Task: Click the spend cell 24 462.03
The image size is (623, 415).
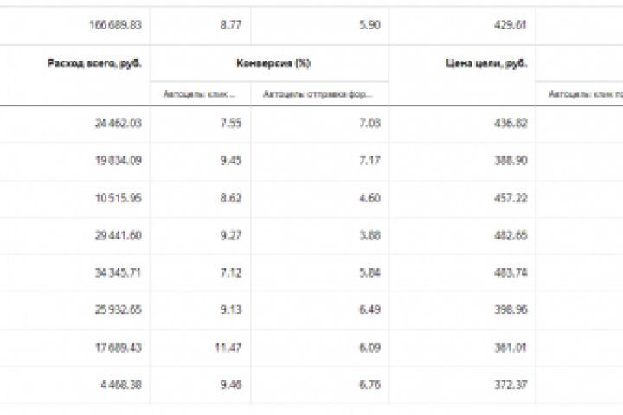Action: (118, 124)
